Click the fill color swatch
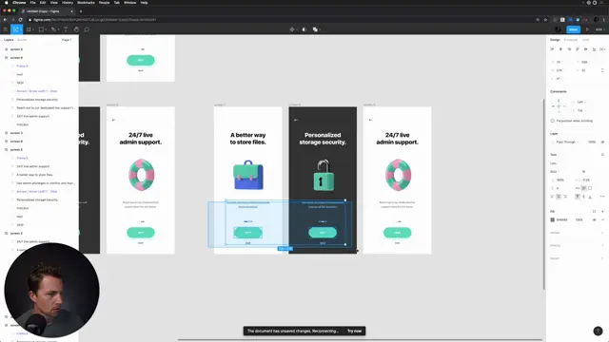This screenshot has height=342, width=609. tap(552, 219)
